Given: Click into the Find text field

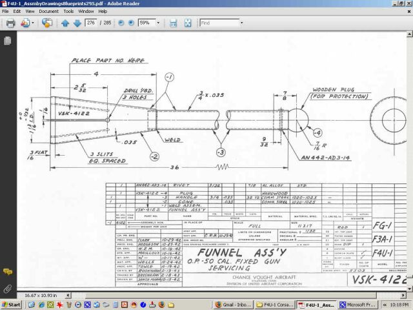Looking at the screenshot, I should click(218, 23).
